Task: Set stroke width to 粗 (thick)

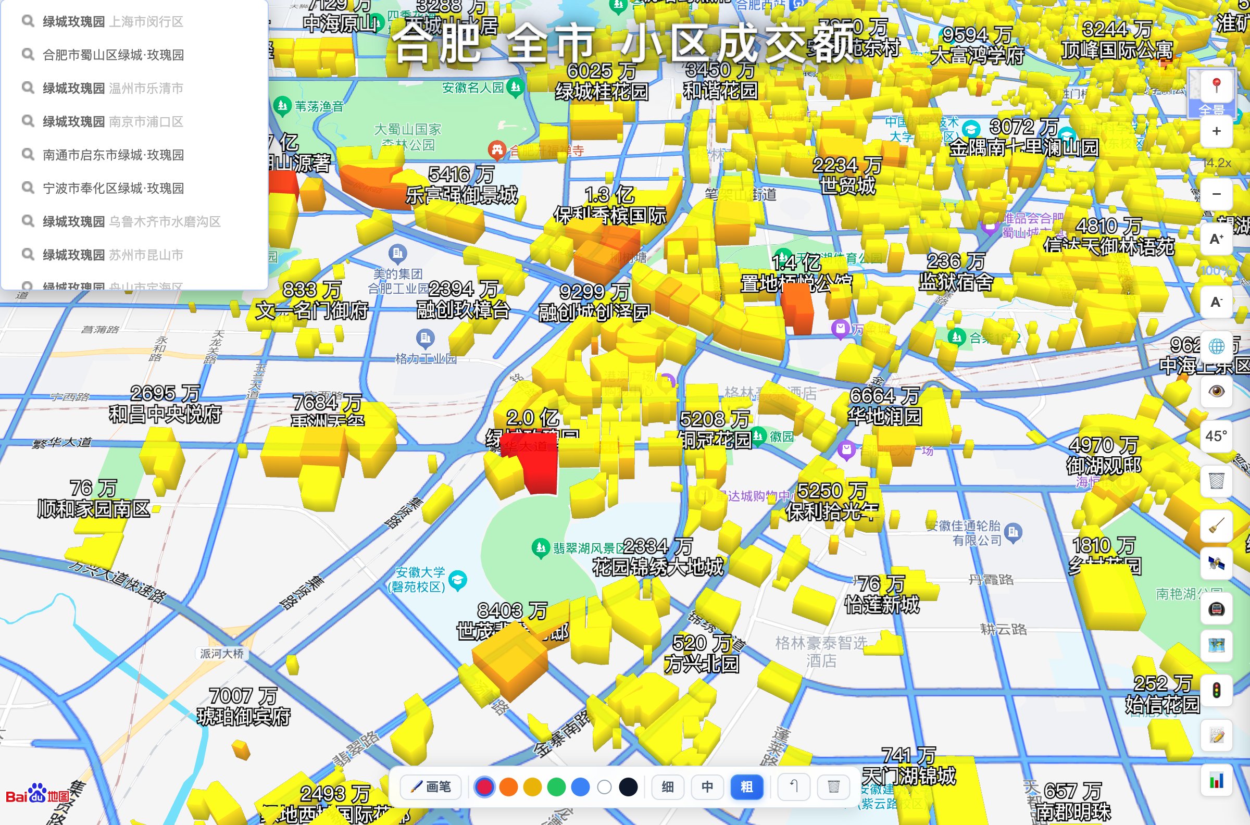Action: pos(746,786)
